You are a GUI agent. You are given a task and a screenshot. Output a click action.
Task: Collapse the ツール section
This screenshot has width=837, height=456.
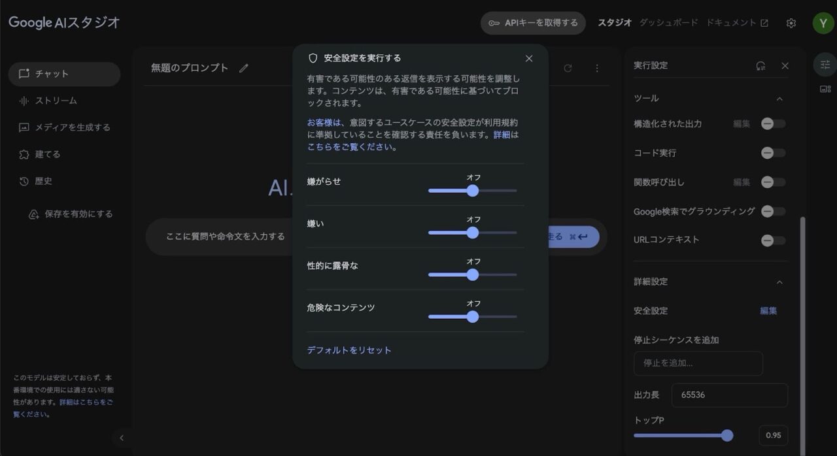click(x=779, y=99)
